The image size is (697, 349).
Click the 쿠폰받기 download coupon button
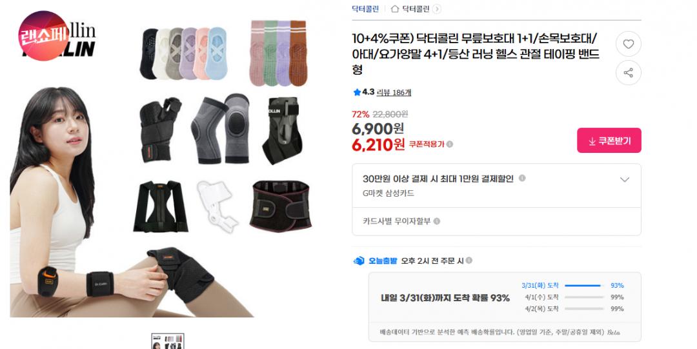pyautogui.click(x=609, y=141)
